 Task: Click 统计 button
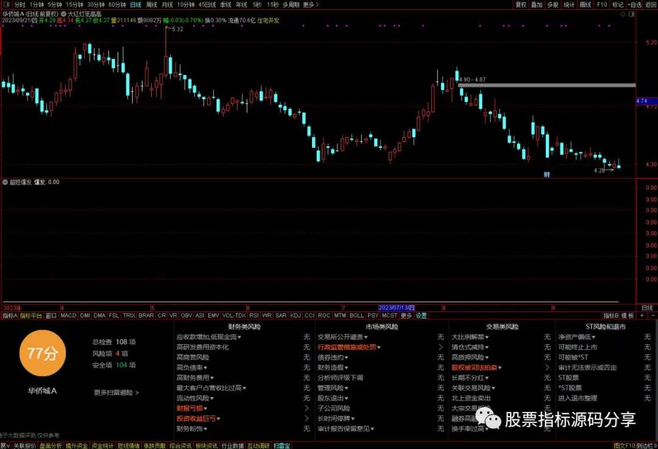pyautogui.click(x=569, y=5)
